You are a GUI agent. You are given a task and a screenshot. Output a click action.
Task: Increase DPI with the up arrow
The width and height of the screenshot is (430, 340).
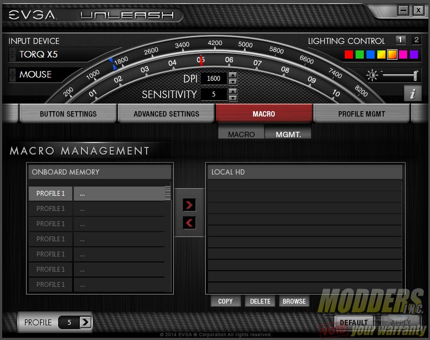click(x=233, y=75)
